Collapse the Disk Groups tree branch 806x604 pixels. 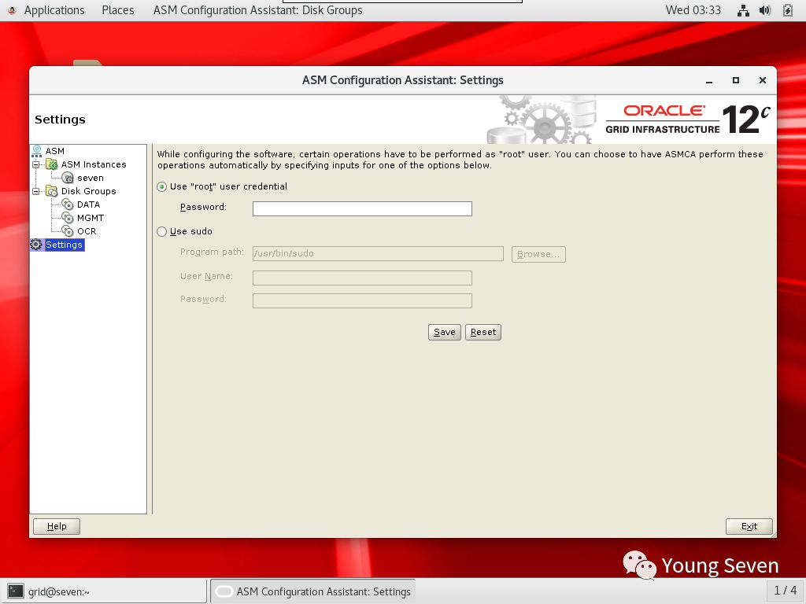36,191
